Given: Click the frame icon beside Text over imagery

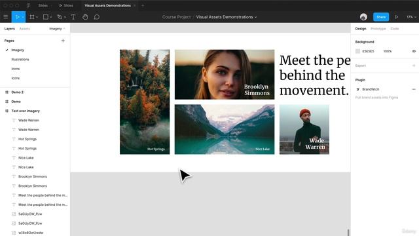Looking at the screenshot, I should pos(7,111).
